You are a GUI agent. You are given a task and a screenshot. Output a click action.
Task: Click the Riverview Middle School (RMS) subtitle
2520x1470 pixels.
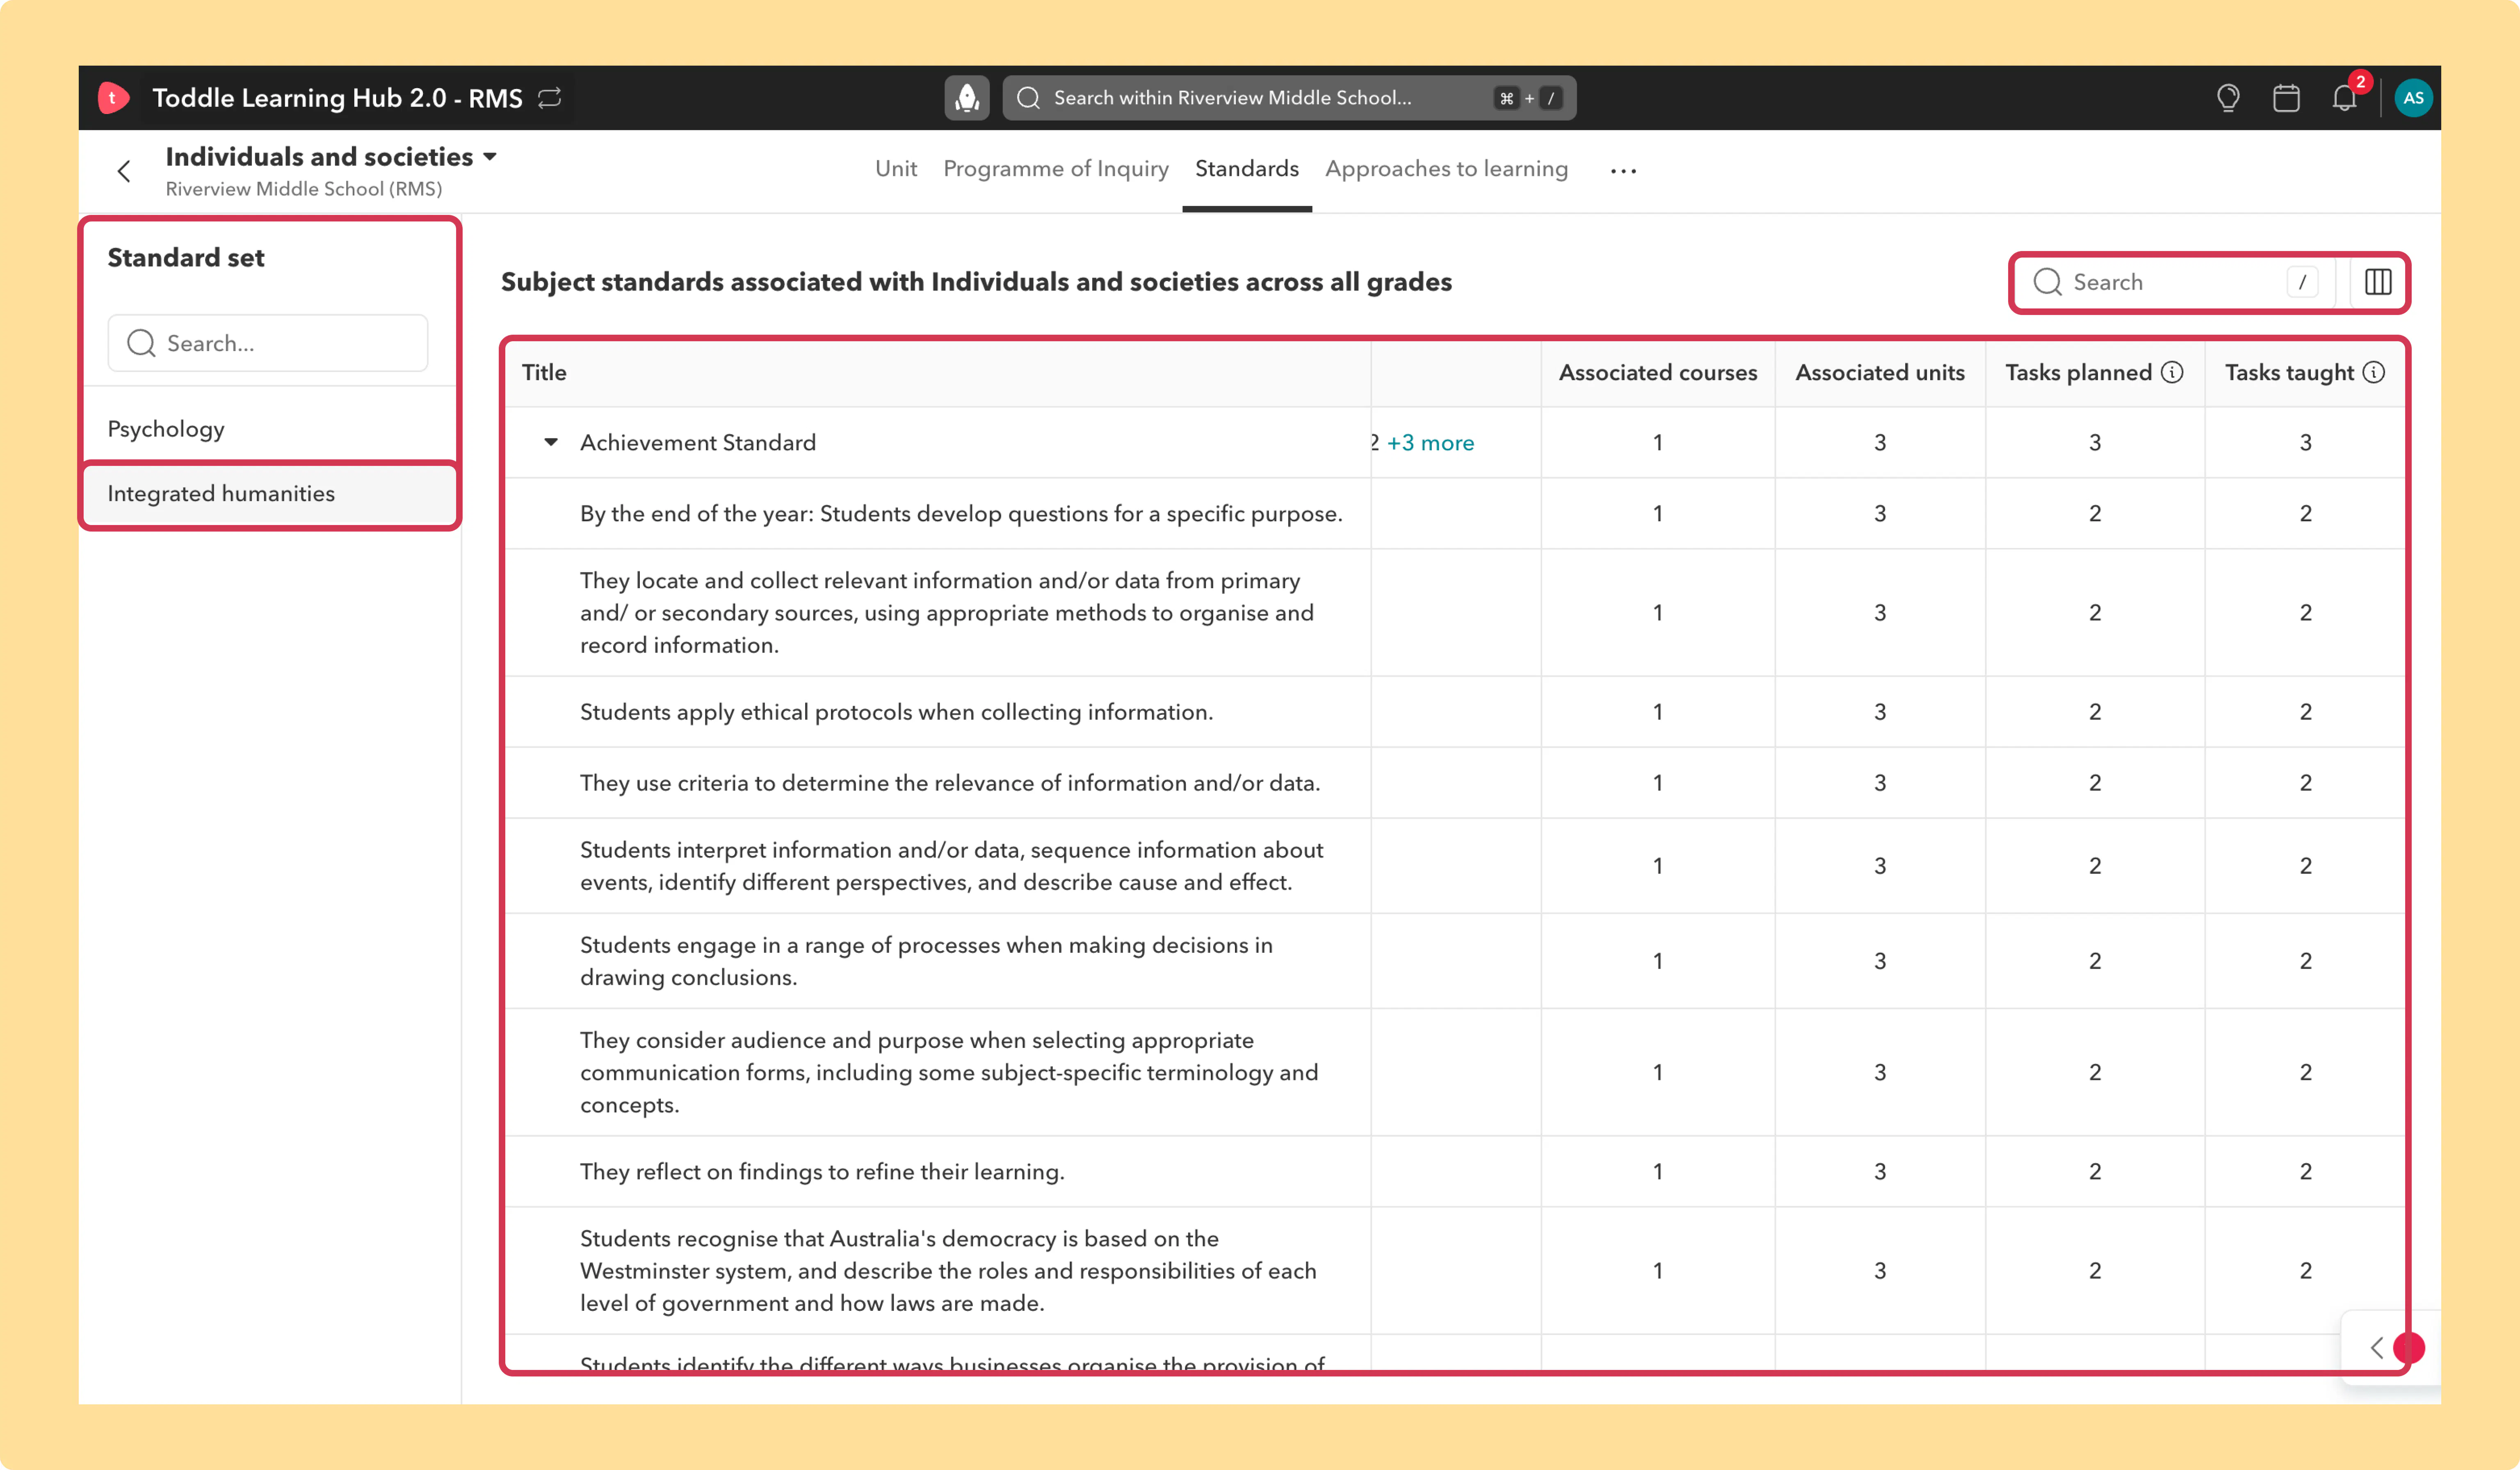point(303,189)
